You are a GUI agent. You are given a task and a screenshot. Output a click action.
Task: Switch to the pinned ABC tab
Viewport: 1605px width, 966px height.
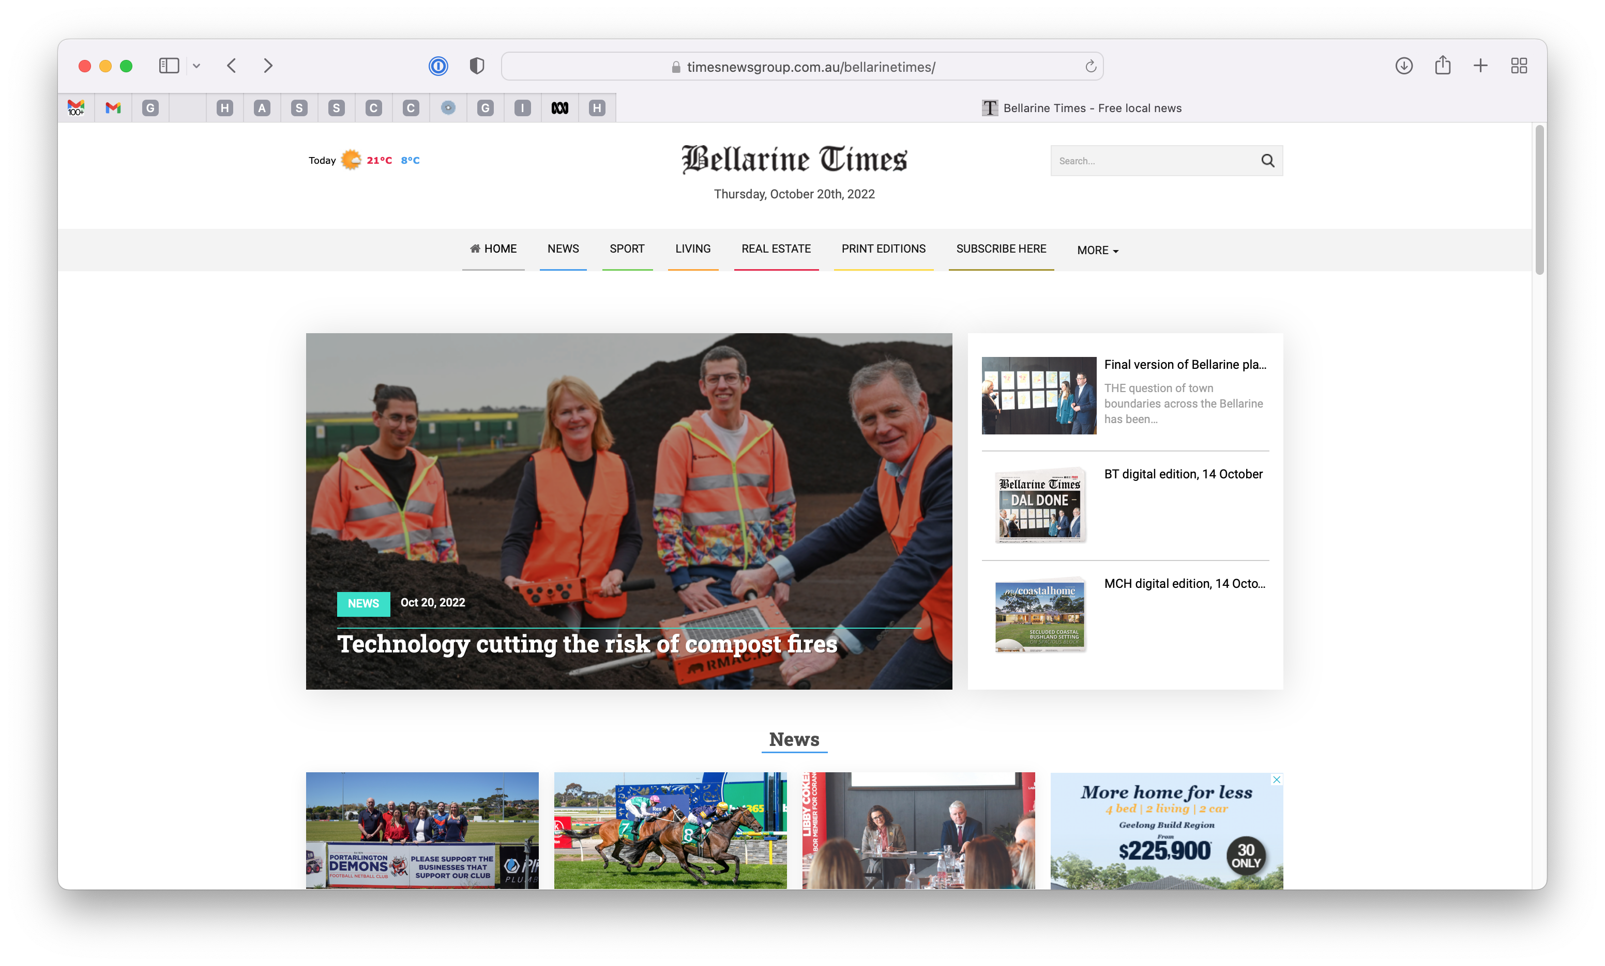[559, 108]
